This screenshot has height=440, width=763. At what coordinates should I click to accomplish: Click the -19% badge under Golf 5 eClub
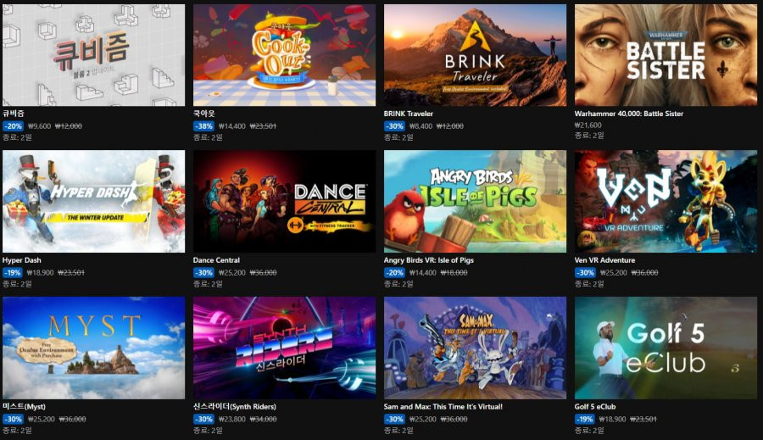(x=585, y=419)
